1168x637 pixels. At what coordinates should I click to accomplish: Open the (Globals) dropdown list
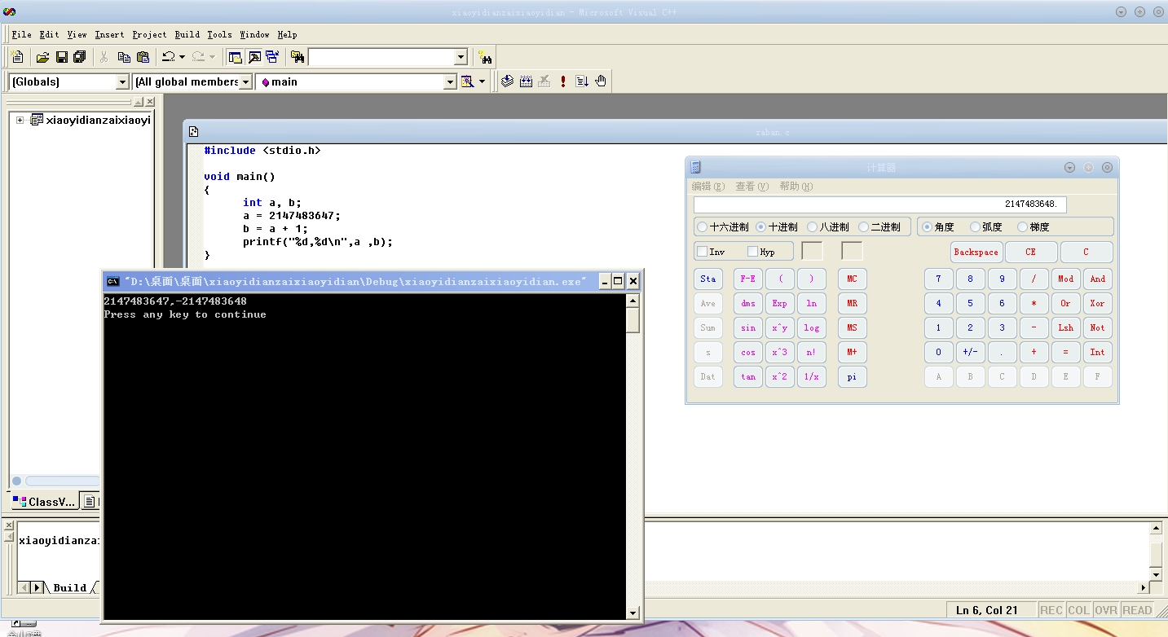[123, 81]
